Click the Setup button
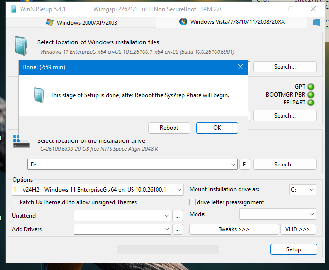Image resolution: width=329 pixels, height=270 pixels. tap(293, 249)
